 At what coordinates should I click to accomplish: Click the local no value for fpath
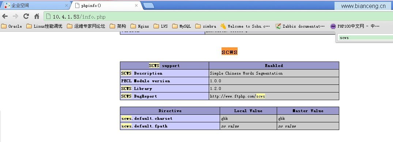click(230, 126)
